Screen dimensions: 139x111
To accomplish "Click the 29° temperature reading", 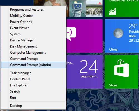I will pos(133,26).
